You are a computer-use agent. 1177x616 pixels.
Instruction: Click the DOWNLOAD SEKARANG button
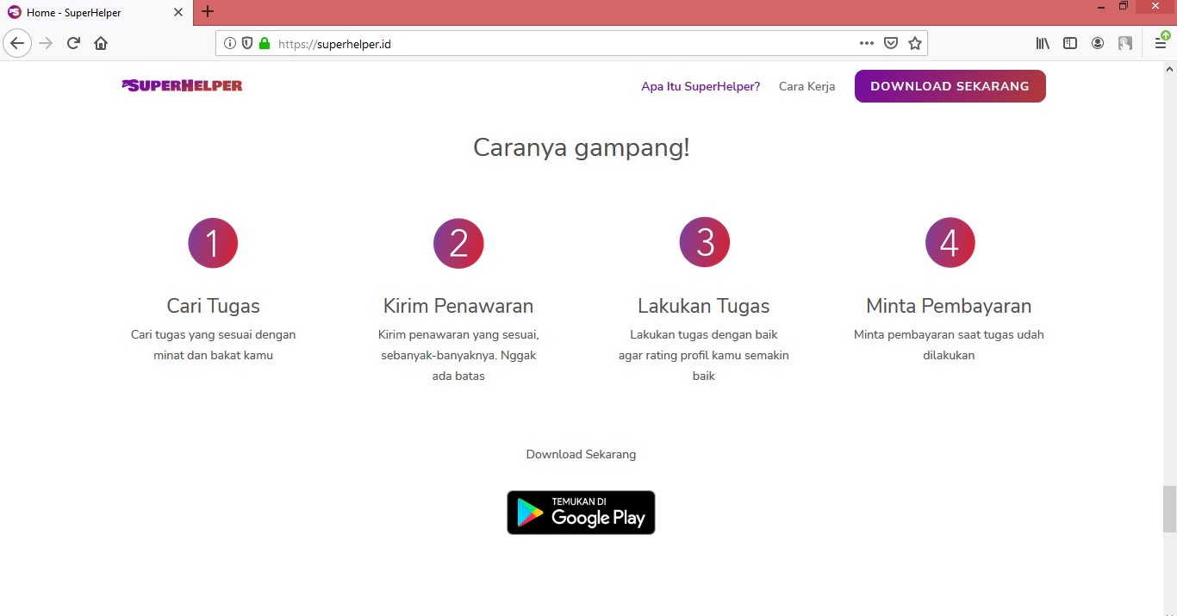950,86
